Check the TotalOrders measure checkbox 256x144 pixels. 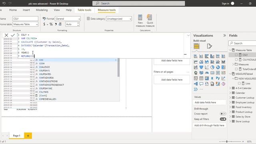pos(236,69)
